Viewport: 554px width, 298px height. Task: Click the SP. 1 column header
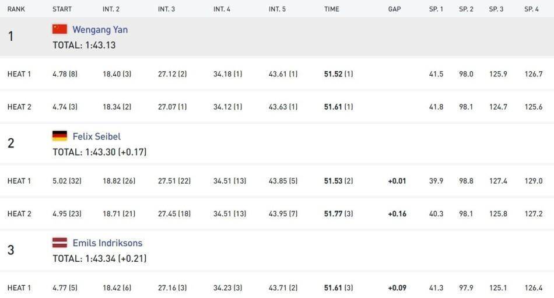pos(436,9)
